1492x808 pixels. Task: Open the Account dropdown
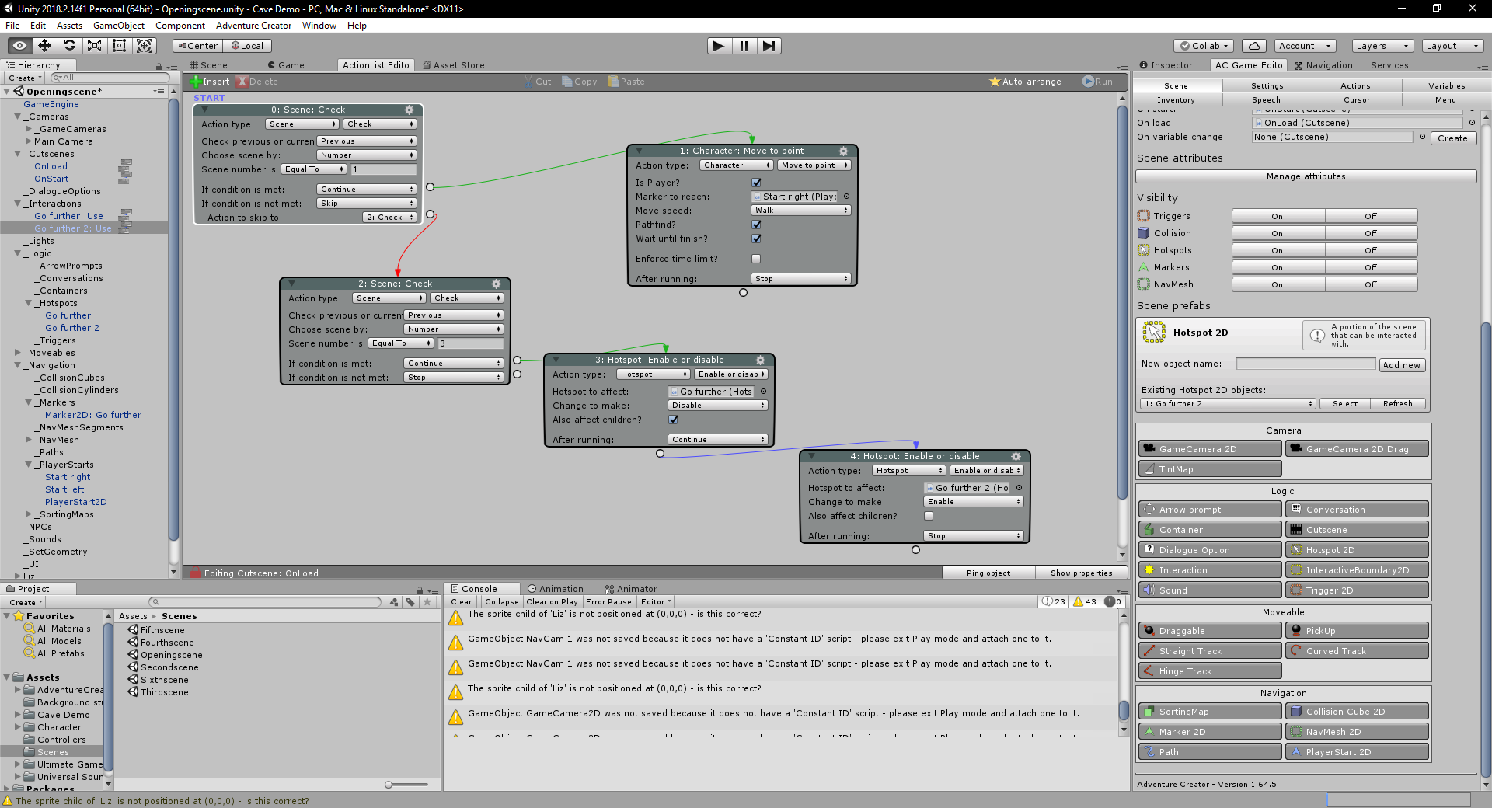[1305, 46]
